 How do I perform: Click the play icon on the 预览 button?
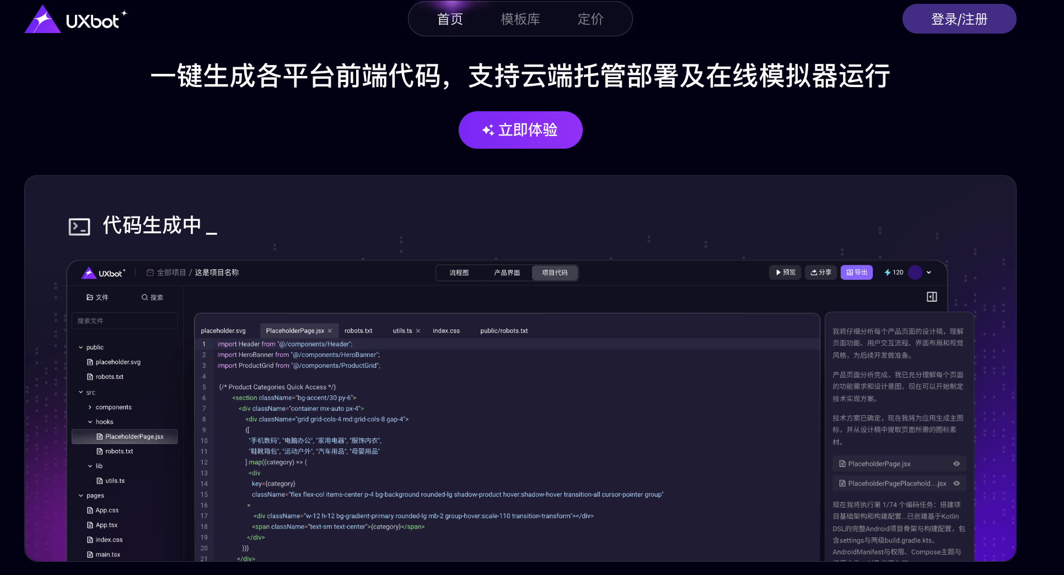777,272
